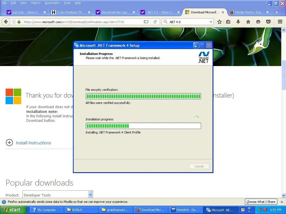
Task: Open the History menu
Action: (35, 3)
